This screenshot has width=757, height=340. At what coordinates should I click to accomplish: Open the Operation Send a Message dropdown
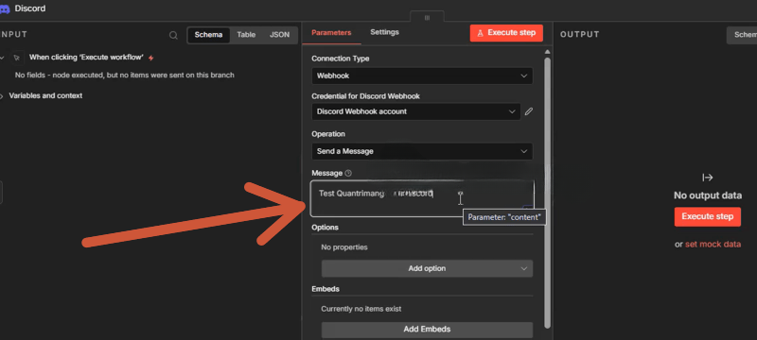pos(422,151)
